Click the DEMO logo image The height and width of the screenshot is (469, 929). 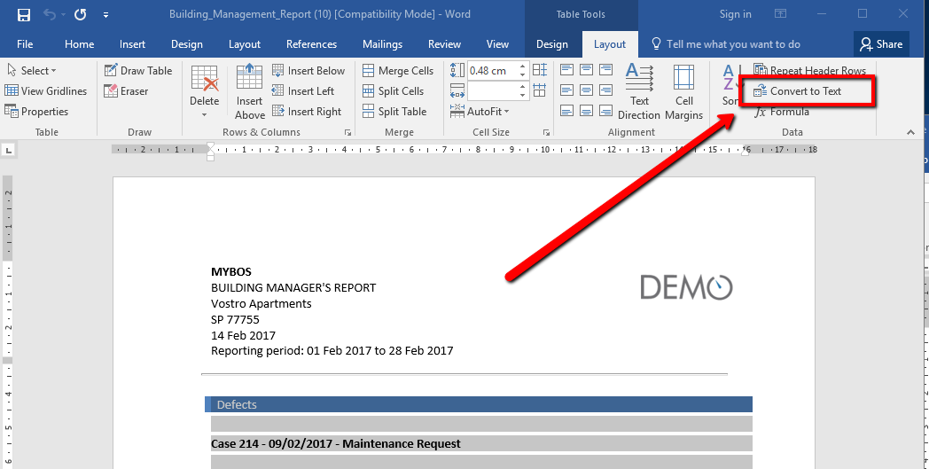(x=686, y=287)
